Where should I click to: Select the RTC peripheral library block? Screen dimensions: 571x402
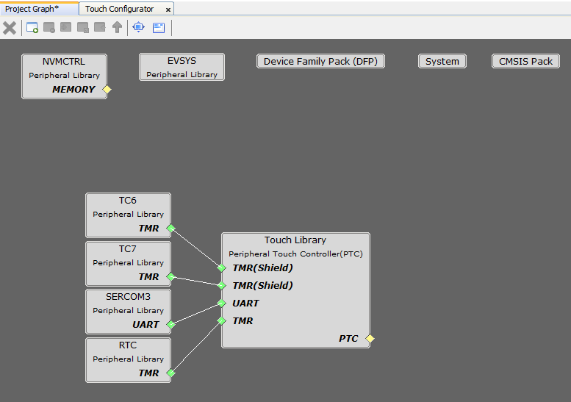(x=128, y=352)
